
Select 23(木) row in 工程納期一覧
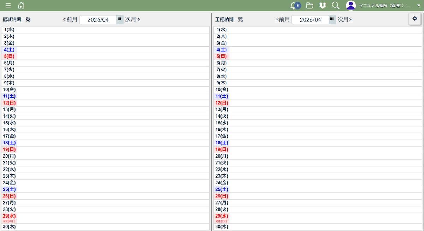(x=318, y=176)
